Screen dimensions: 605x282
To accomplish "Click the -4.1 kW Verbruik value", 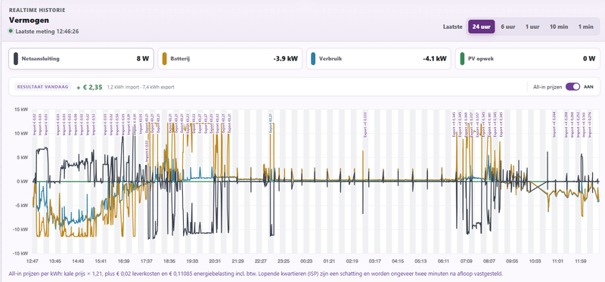I will (x=436, y=59).
